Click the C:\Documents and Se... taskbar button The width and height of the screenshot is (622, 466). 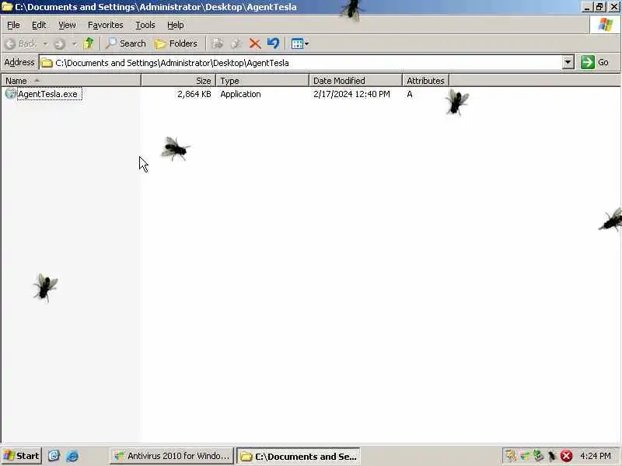tap(299, 456)
